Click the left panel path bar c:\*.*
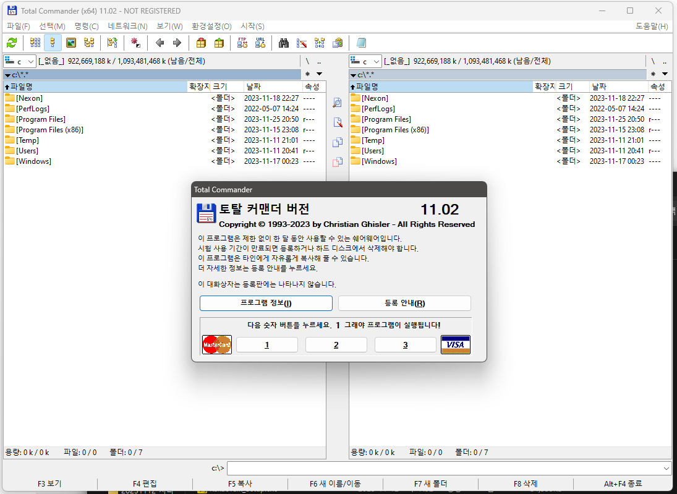Viewport: 677px width, 494px height. point(152,75)
